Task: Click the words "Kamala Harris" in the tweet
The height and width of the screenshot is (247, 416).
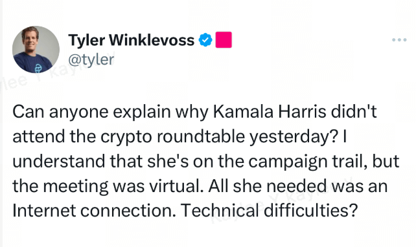Action: pos(270,111)
